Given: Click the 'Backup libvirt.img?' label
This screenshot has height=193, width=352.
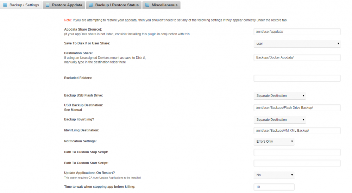Looking at the screenshot, I should [x=79, y=119].
